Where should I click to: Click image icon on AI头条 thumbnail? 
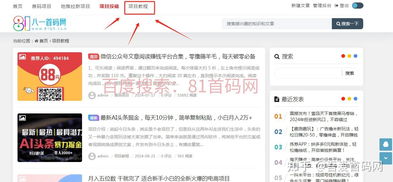pos(22,118)
